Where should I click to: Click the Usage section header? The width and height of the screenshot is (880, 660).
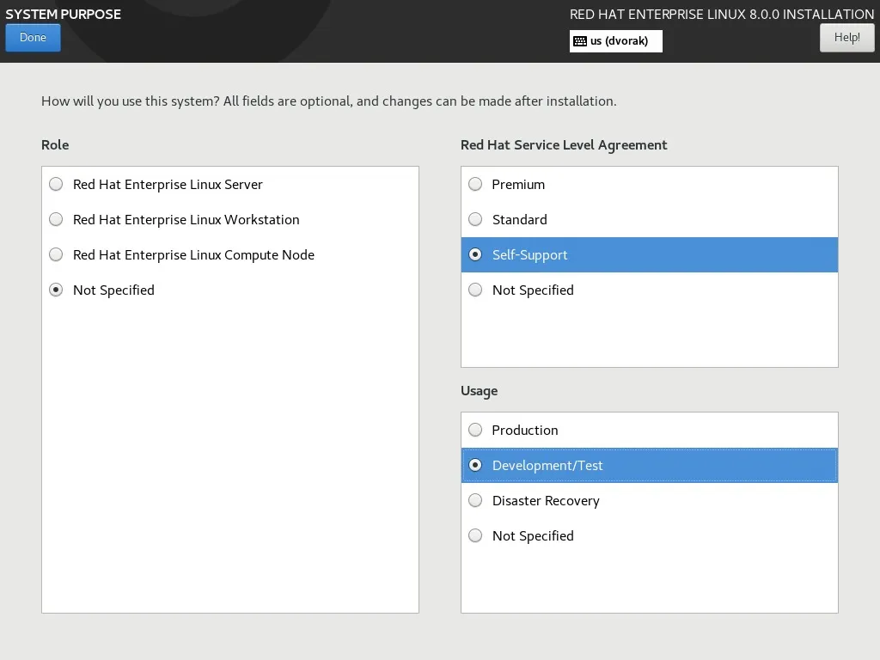[479, 391]
